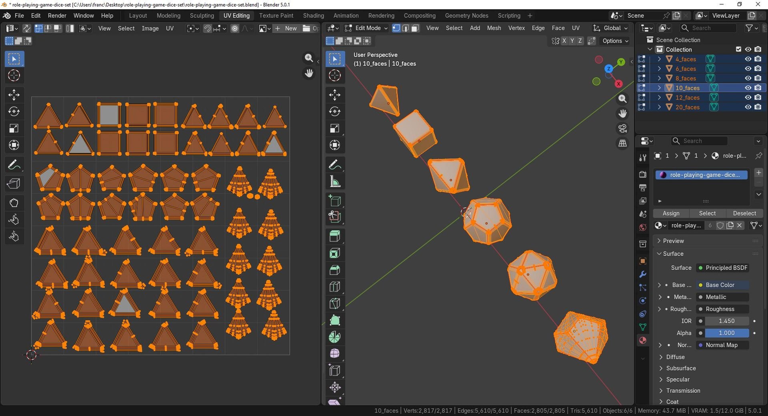Viewport: 768px width, 416px height.
Task: Select the UV Grab sculpt tool
Action: pos(14,203)
